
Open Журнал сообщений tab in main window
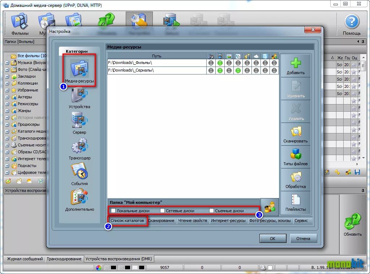[25, 259]
